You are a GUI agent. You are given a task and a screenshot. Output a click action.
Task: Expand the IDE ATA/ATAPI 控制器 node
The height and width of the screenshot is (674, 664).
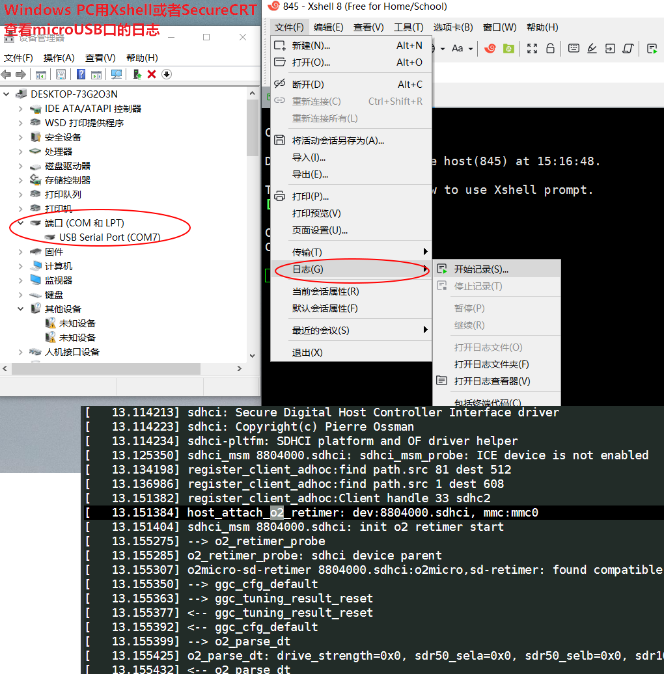[20, 108]
